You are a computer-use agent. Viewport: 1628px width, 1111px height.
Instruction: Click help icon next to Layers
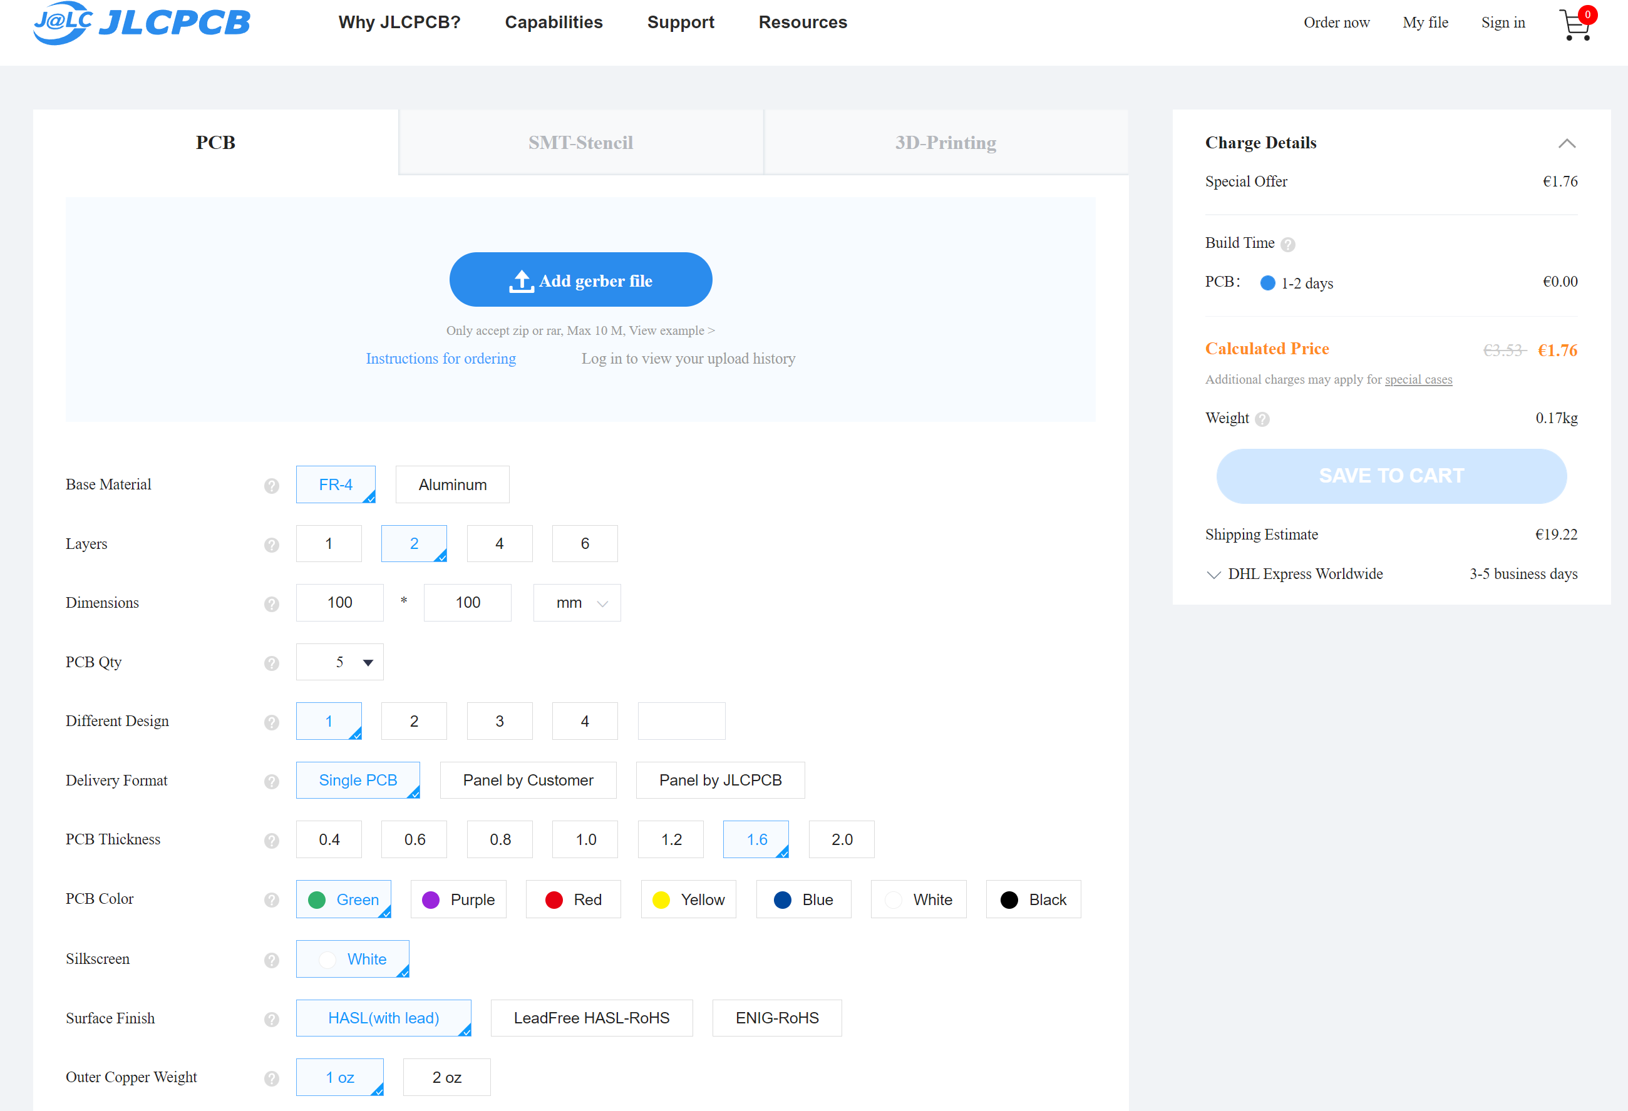pyautogui.click(x=272, y=545)
